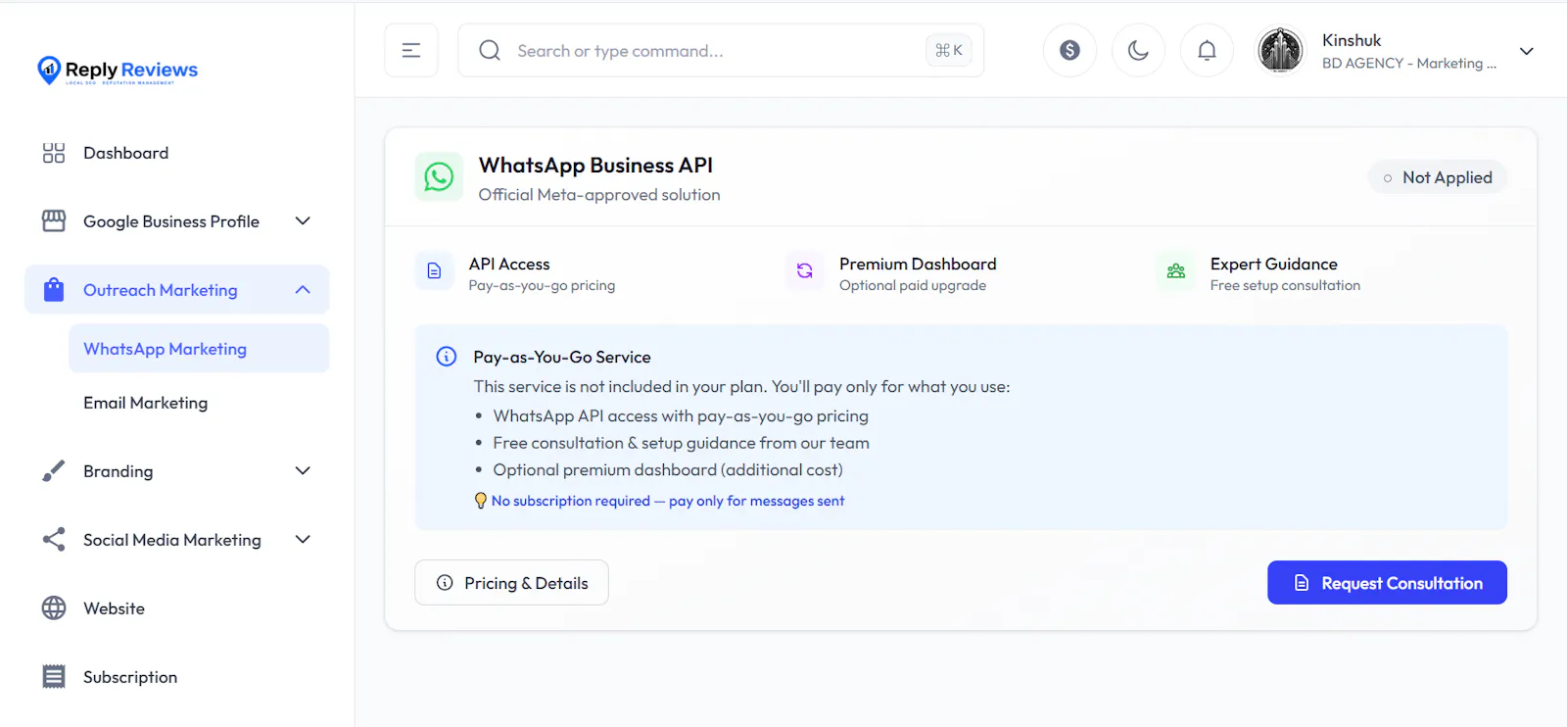
Task: Click the 'No subscription required' tip text
Action: 668,501
